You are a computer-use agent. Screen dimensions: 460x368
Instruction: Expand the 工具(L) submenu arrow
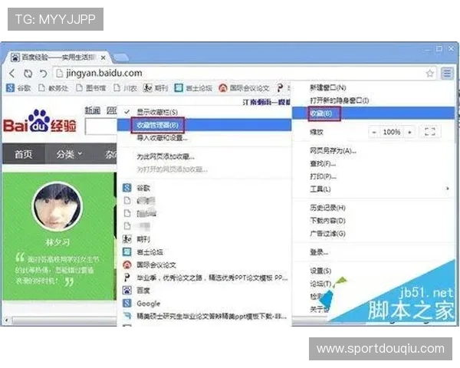pos(447,189)
